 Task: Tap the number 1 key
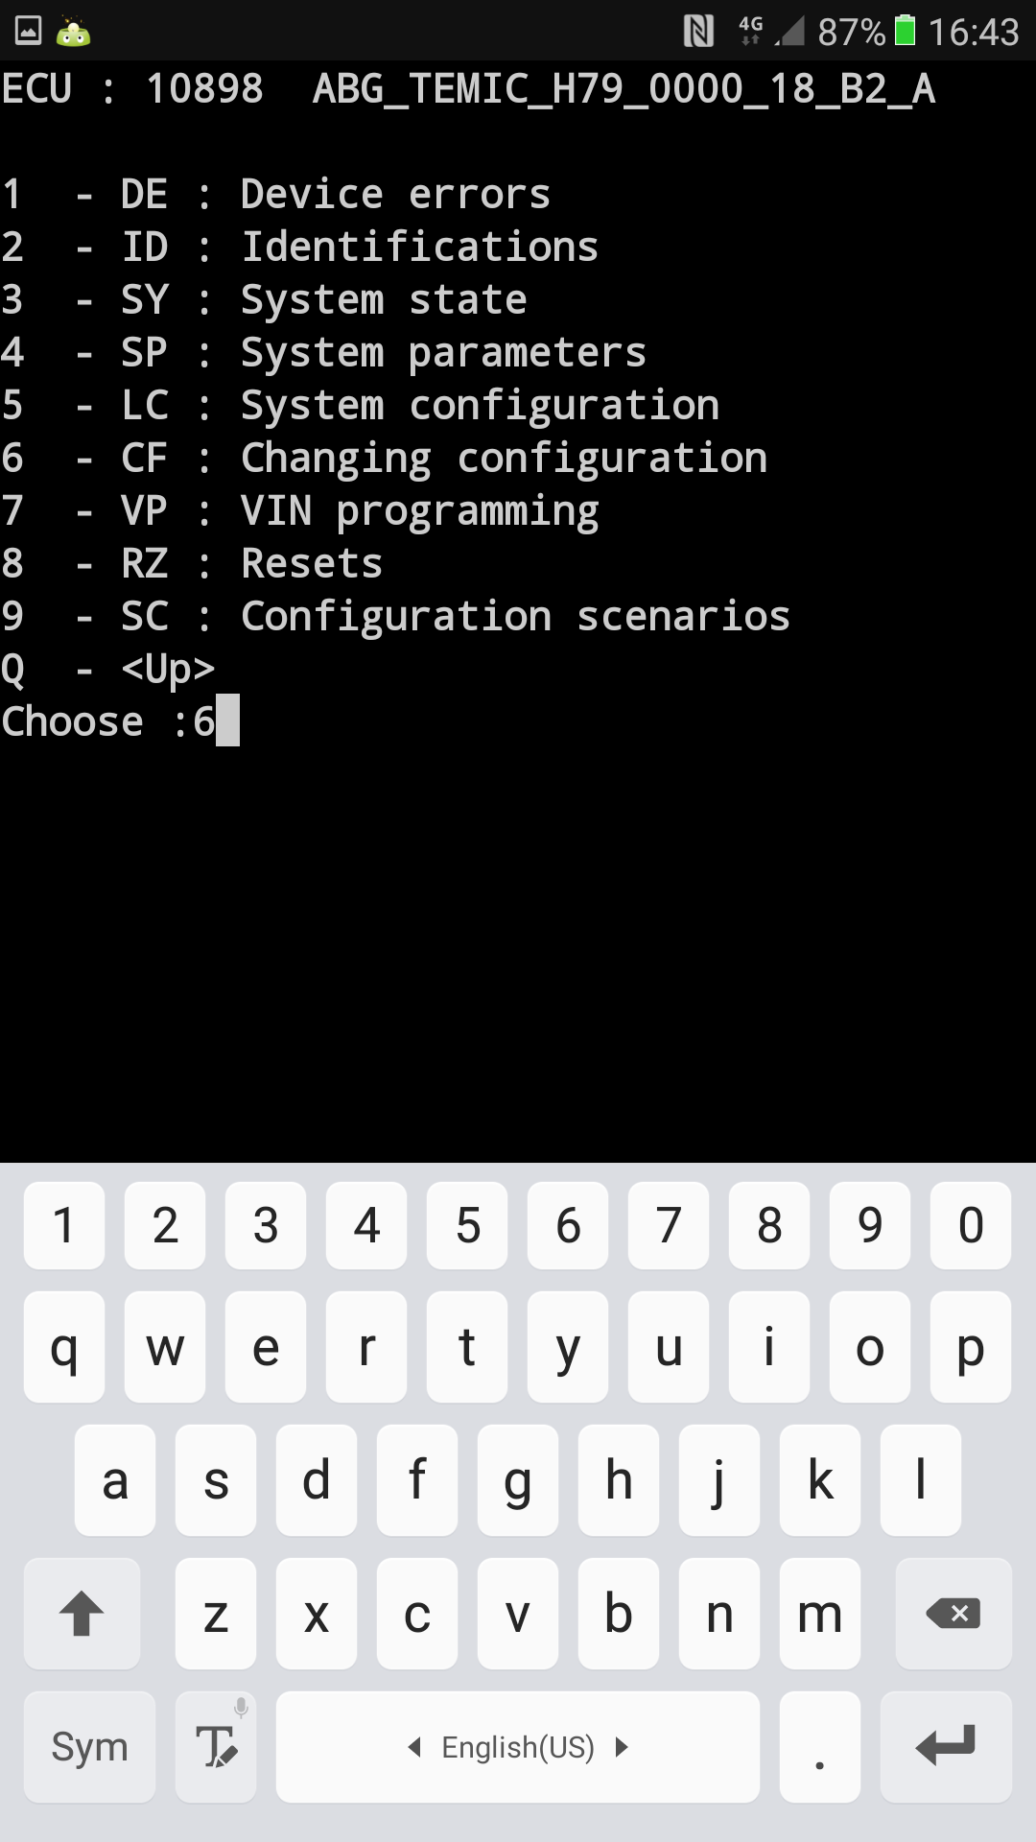coord(64,1225)
